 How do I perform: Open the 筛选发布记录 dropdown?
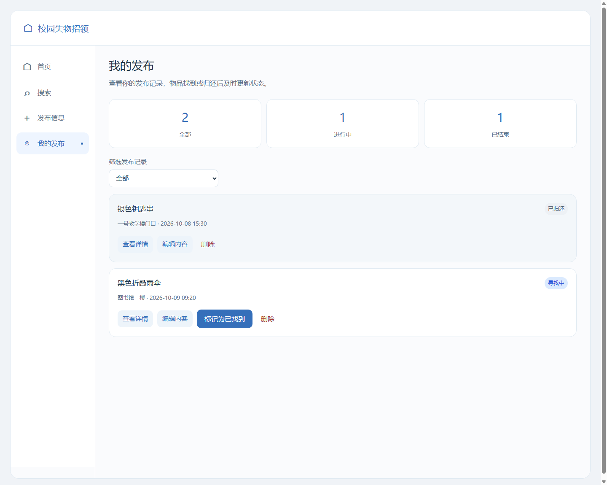[x=164, y=178]
